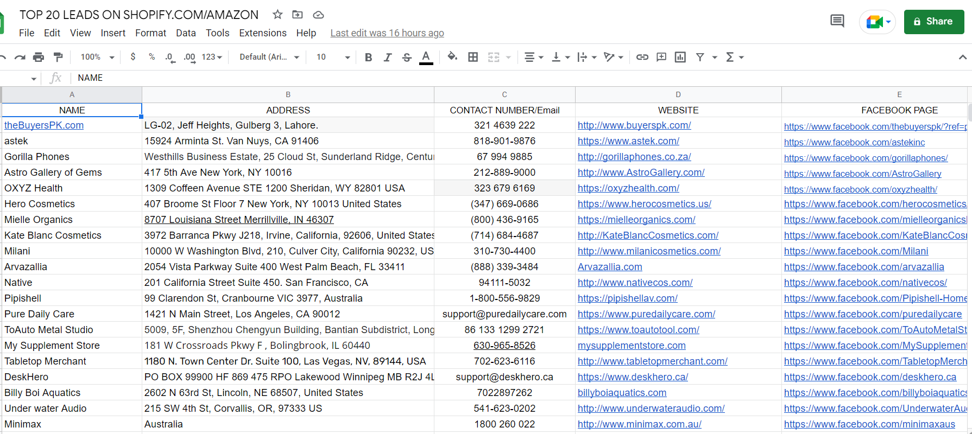Check the cloud save status icon
This screenshot has height=434, width=972.
pyautogui.click(x=319, y=15)
